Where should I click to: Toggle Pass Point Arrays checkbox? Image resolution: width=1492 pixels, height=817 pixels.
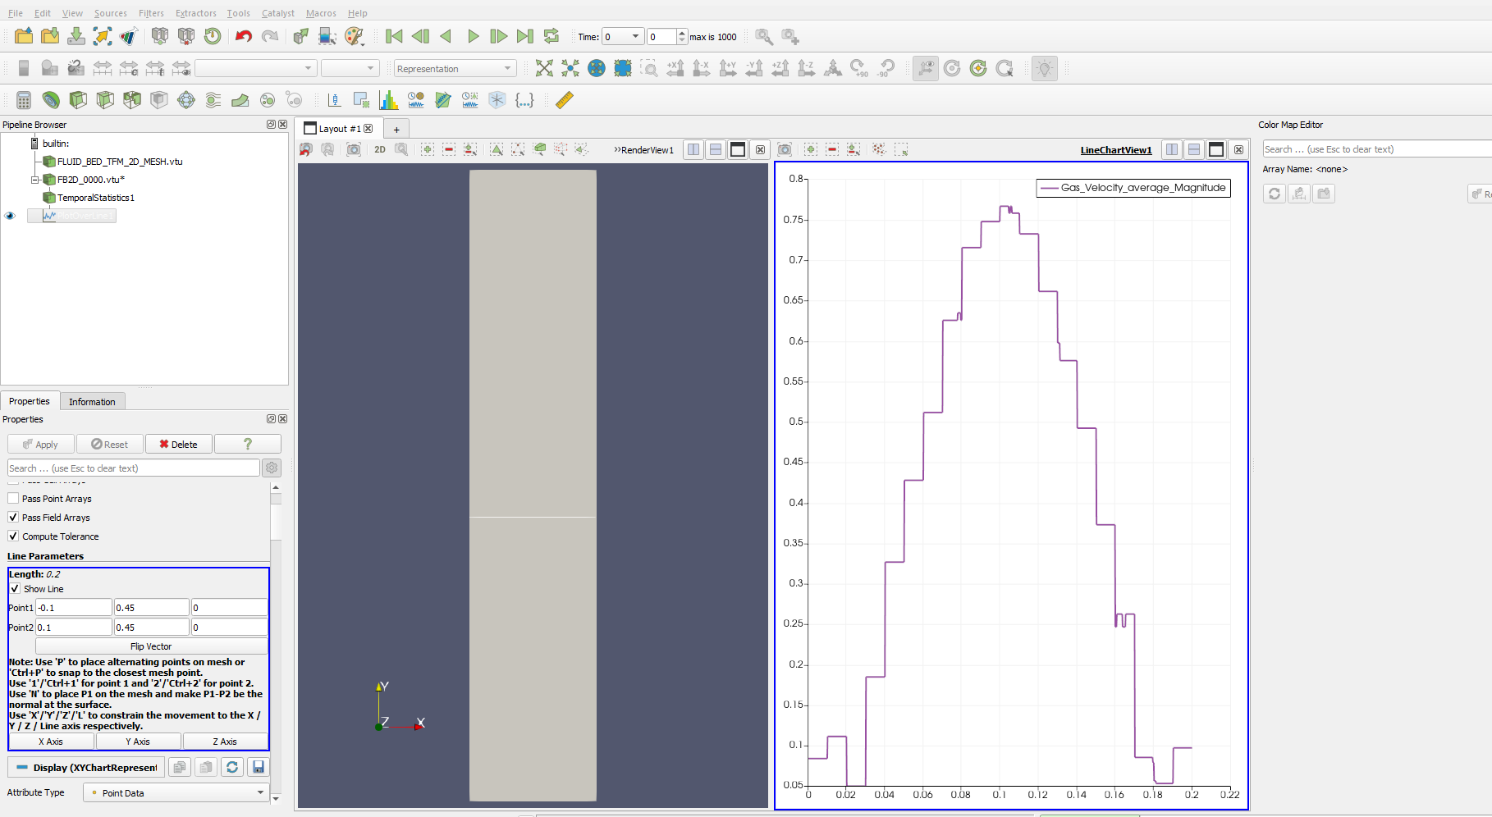(13, 499)
